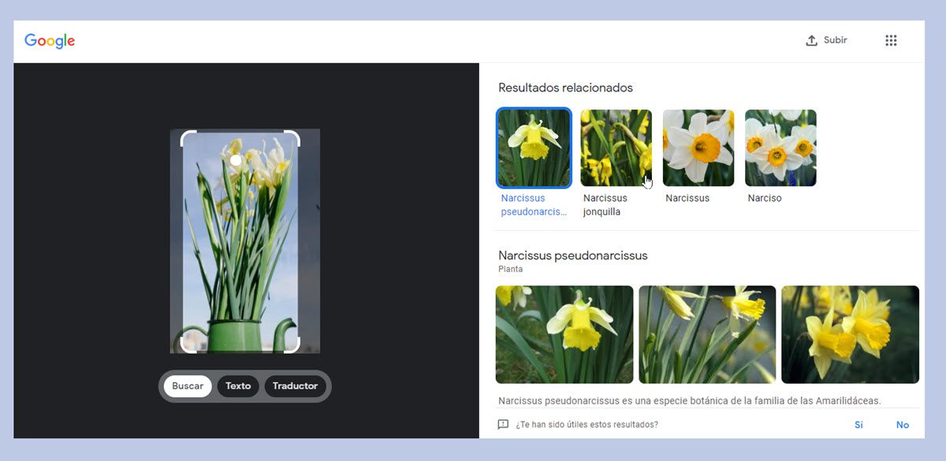Click the Narcissus pseudonarcissus Planta heading
Screen dimensions: 946x461
point(573,255)
